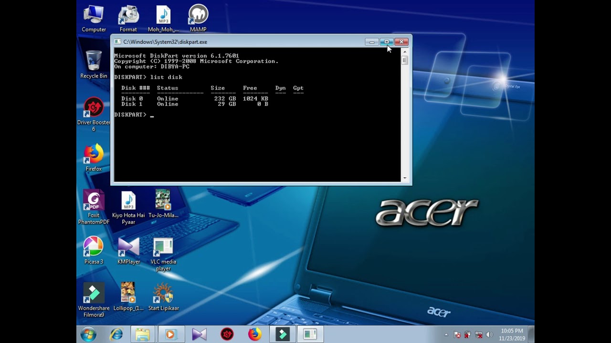Launch Driver Booster 6 from desktop

[x=94, y=115]
